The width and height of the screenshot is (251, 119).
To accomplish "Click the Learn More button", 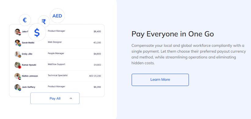I will 160,80.
